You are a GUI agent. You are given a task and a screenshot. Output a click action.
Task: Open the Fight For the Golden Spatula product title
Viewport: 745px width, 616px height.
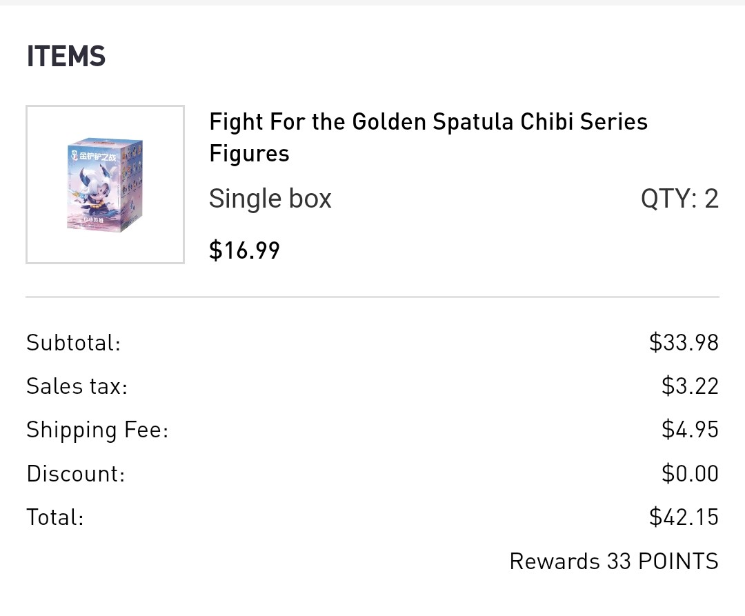click(x=428, y=137)
